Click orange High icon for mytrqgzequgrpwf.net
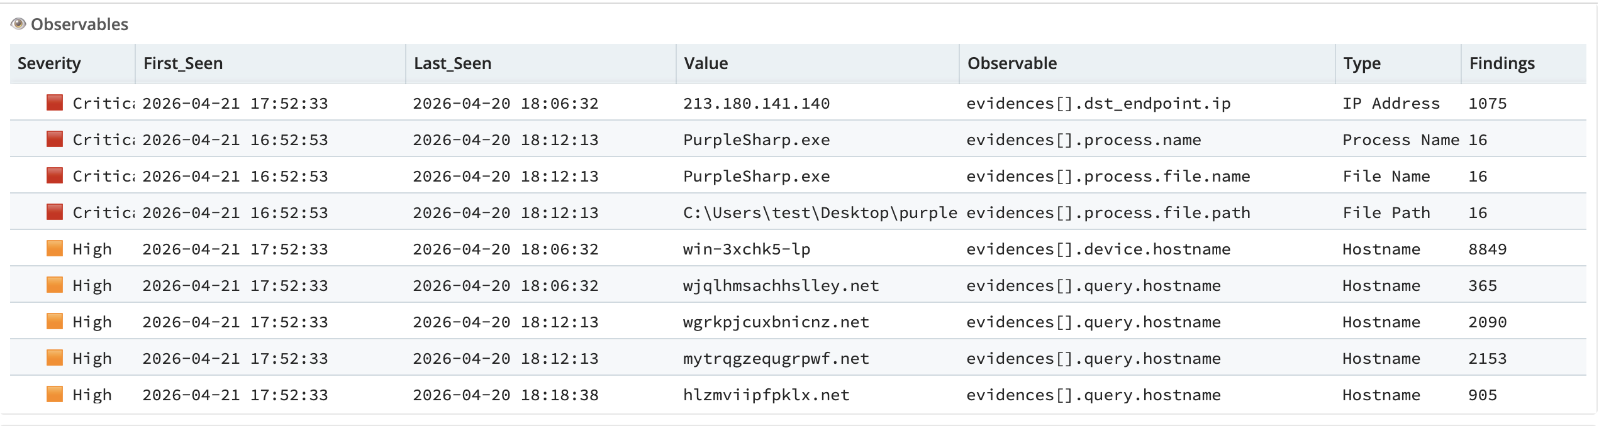Image resolution: width=1599 pixels, height=426 pixels. 55,358
